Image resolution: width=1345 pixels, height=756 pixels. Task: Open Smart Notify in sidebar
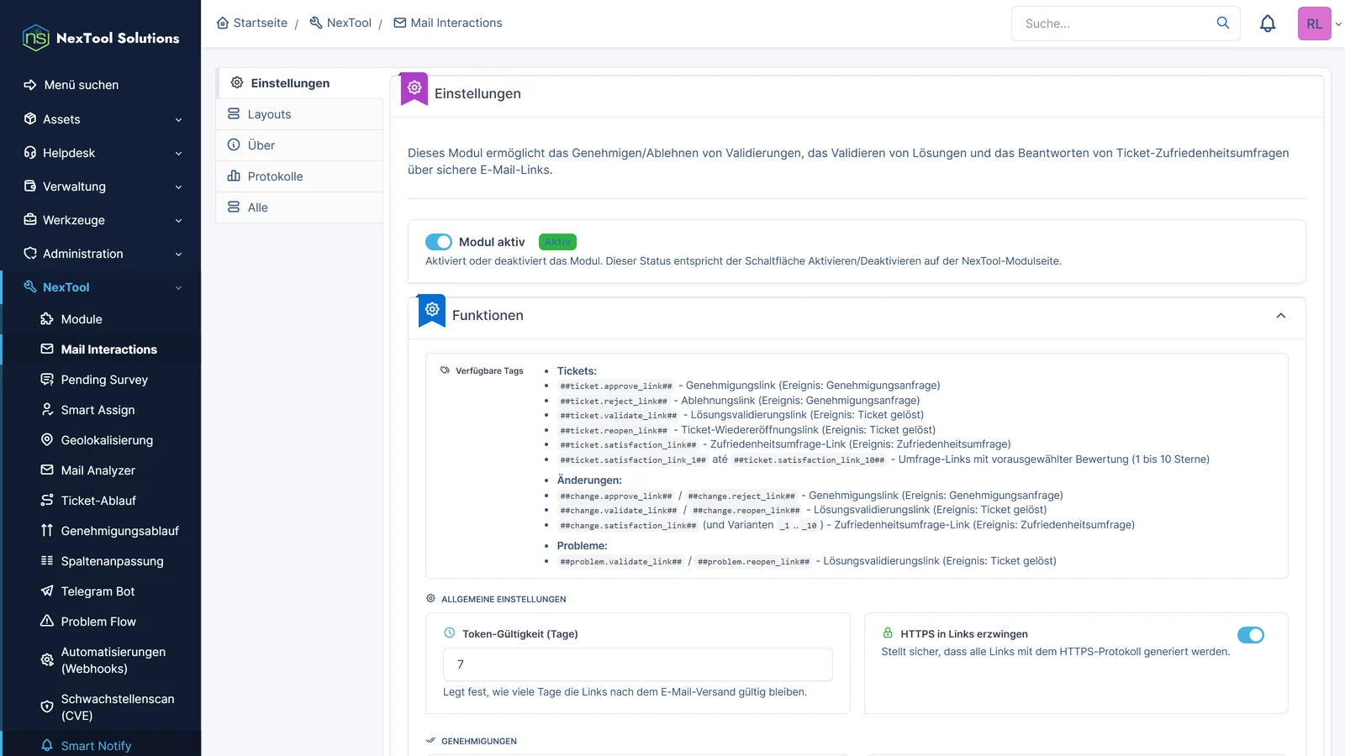pos(102,746)
